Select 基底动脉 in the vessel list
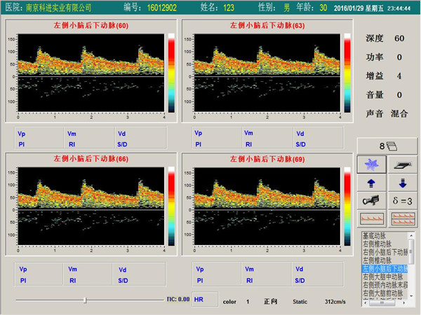The height and width of the screenshot is (315, 421). 377,236
